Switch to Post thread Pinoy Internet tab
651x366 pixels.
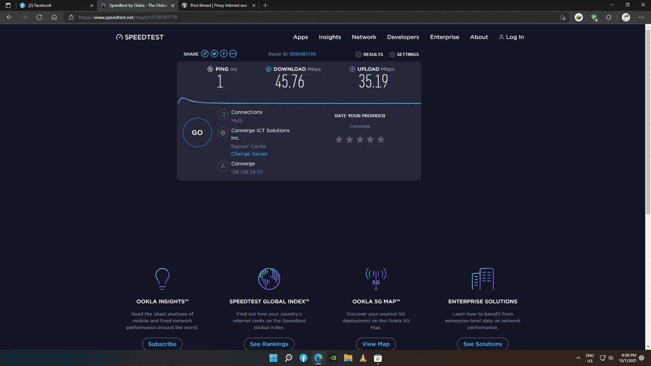click(x=219, y=5)
